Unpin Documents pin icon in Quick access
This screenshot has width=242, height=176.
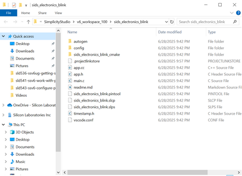[x=53, y=59]
